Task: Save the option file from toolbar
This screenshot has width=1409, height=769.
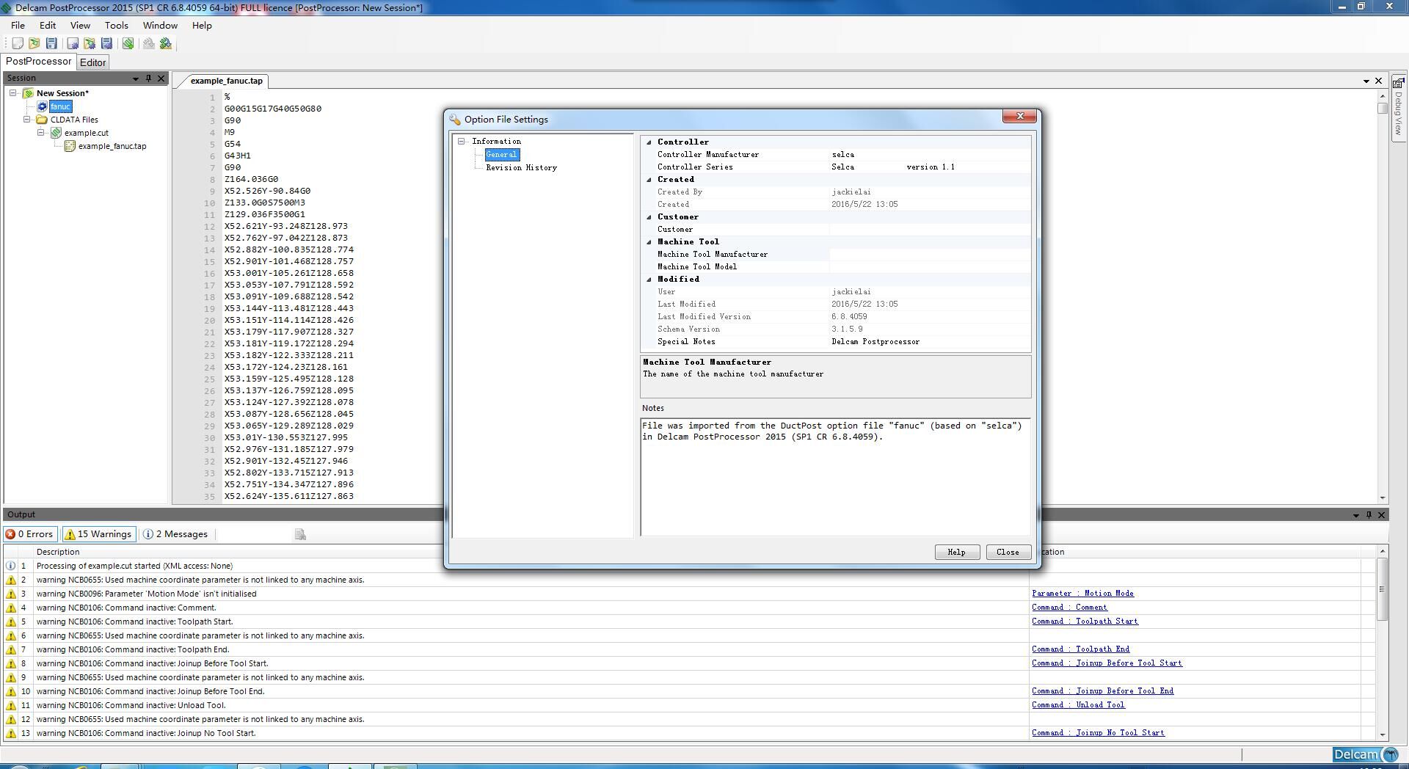Action: point(106,44)
